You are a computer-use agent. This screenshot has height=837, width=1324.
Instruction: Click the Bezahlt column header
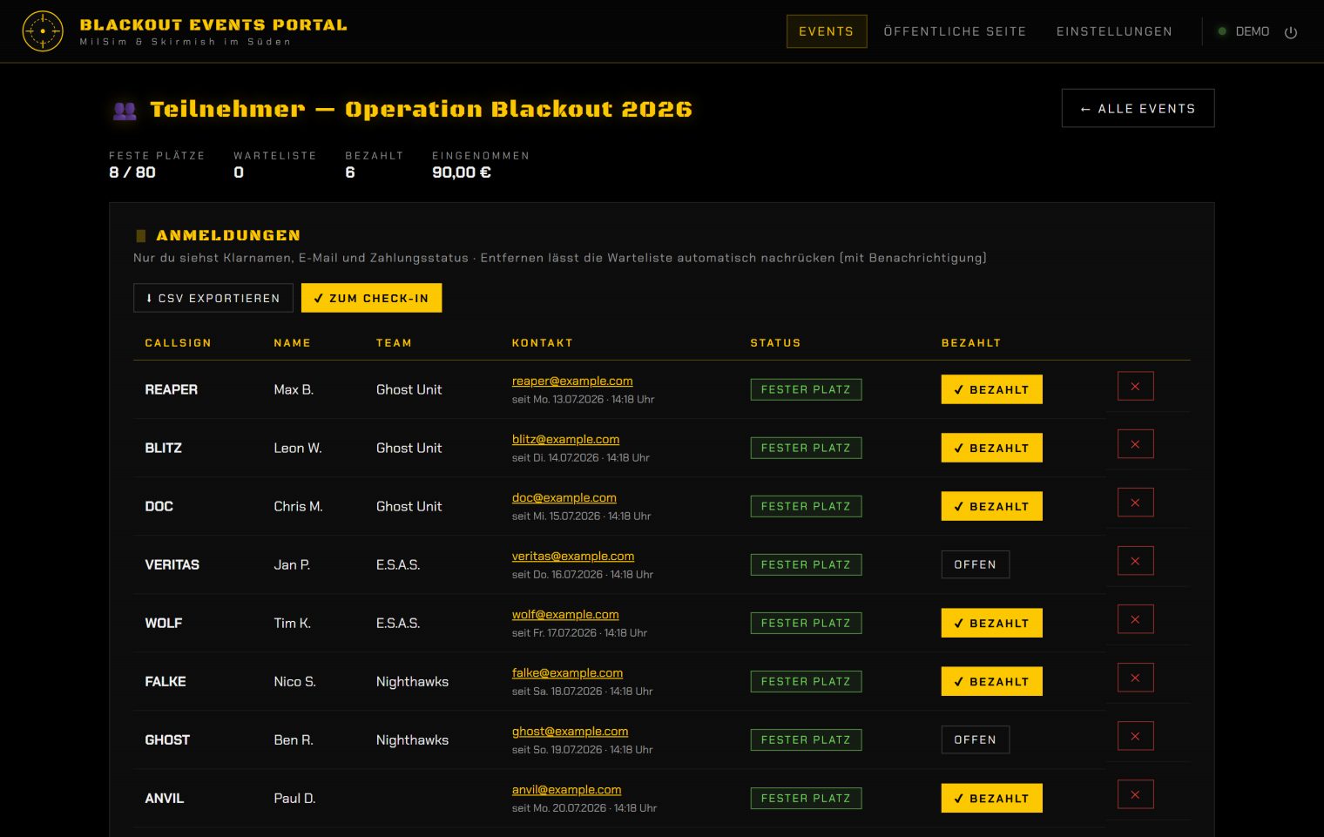pyautogui.click(x=971, y=343)
